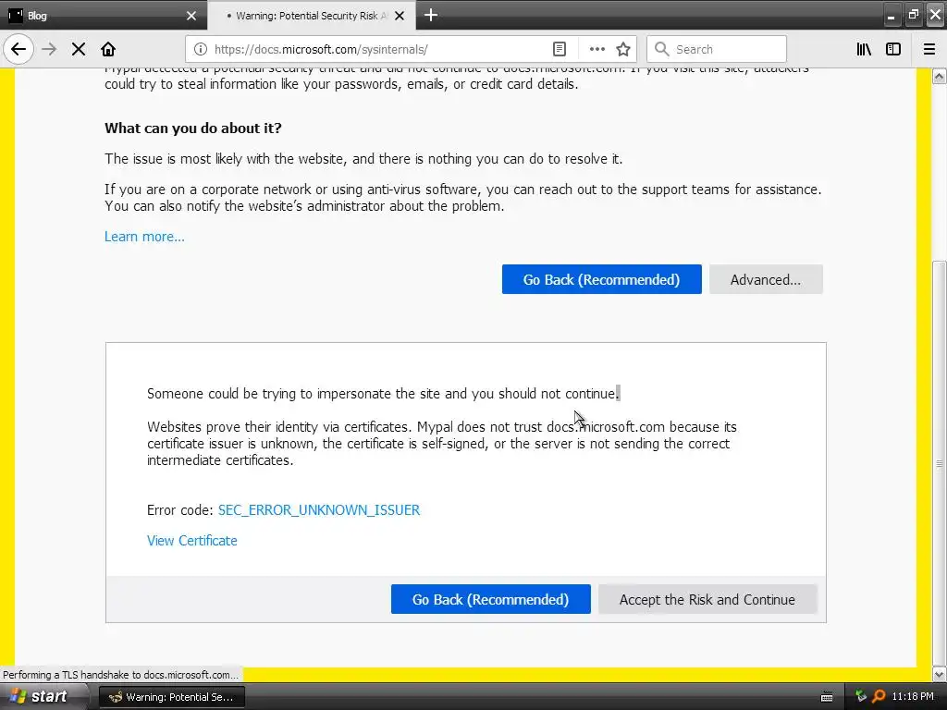Open the Learn more link
This screenshot has width=947, height=710.
144,237
